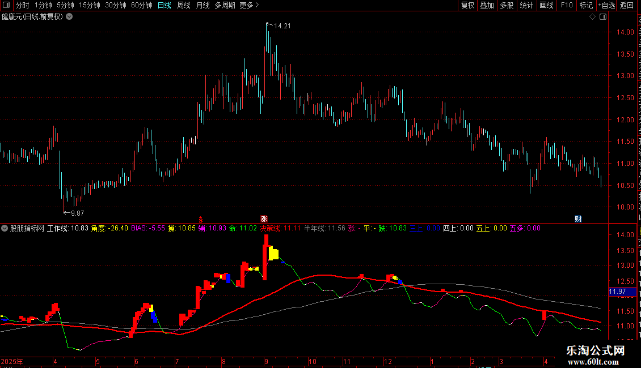This screenshot has height=368, width=641.
Task: Toggle the left sidebar panel icon
Action: coord(6,5)
